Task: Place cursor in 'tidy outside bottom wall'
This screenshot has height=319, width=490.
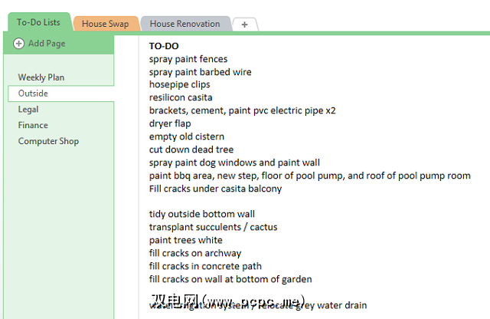Action: (202, 214)
